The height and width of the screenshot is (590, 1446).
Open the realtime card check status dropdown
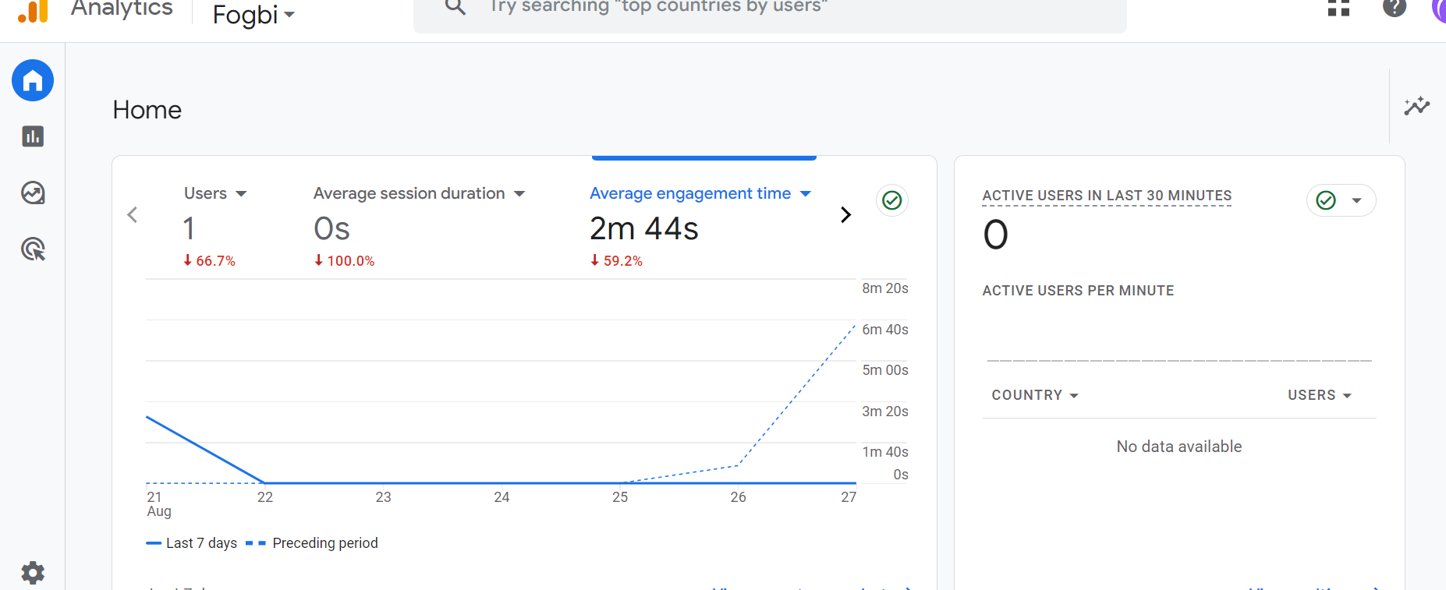point(1341,200)
